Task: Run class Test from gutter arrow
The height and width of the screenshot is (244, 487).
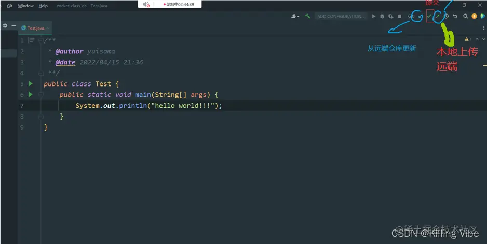Action: click(x=31, y=84)
